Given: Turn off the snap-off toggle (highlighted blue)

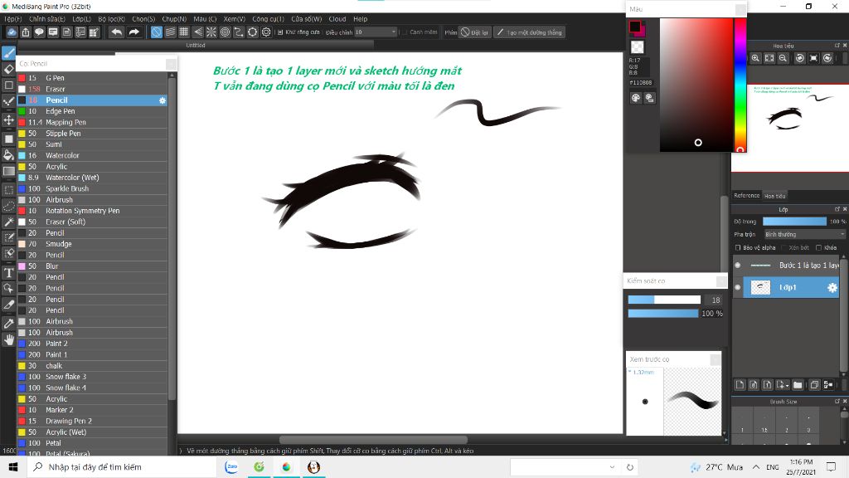Looking at the screenshot, I should coord(156,32).
